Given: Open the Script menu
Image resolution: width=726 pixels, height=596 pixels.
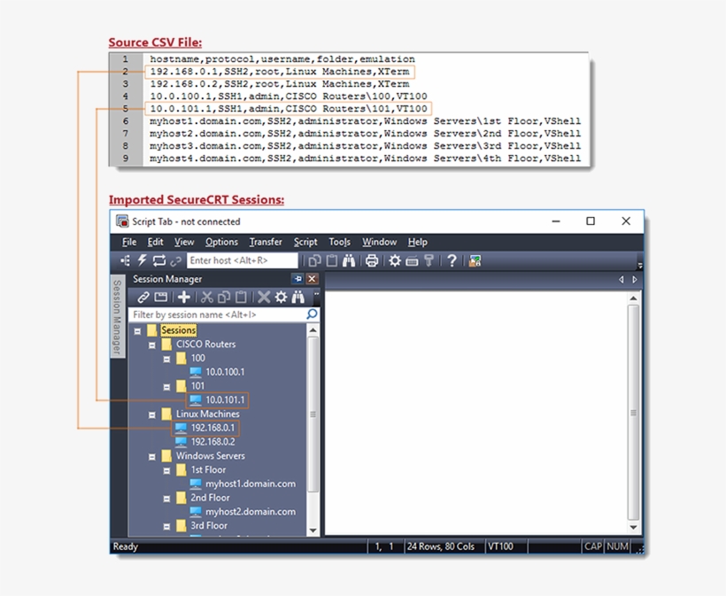Looking at the screenshot, I should point(305,241).
